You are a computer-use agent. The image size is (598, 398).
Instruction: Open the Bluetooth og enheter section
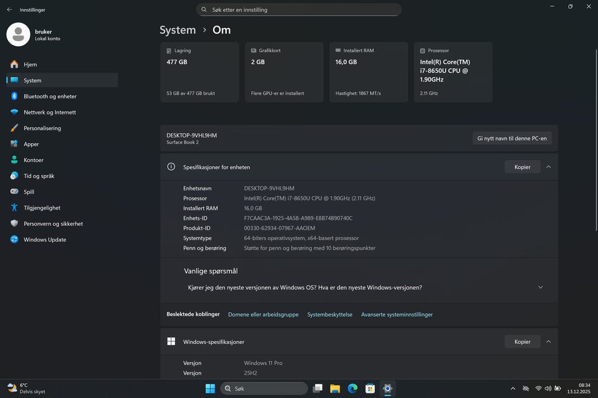(50, 96)
